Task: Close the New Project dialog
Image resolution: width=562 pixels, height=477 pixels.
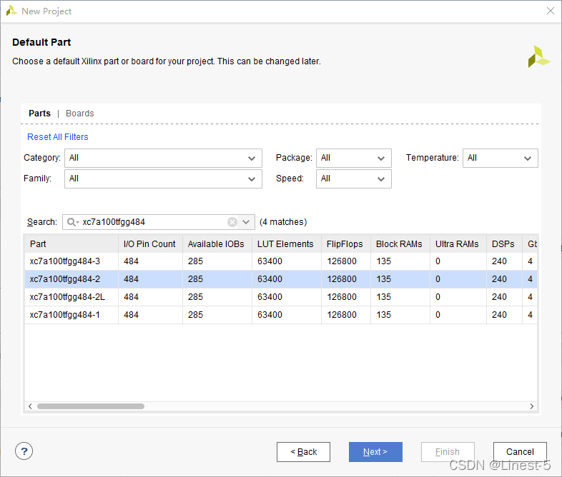Action: [x=551, y=11]
